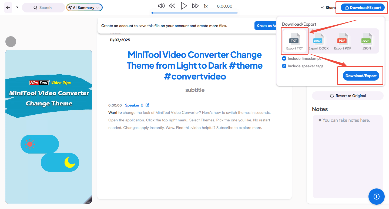Go back using the arrow button

click(8, 8)
